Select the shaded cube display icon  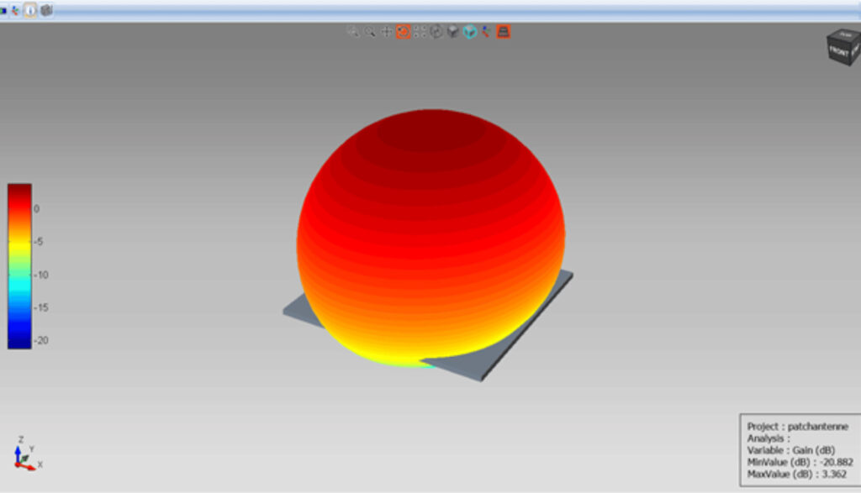[x=452, y=32]
